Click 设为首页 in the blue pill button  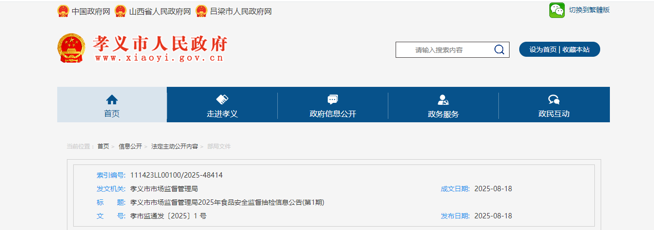(542, 49)
